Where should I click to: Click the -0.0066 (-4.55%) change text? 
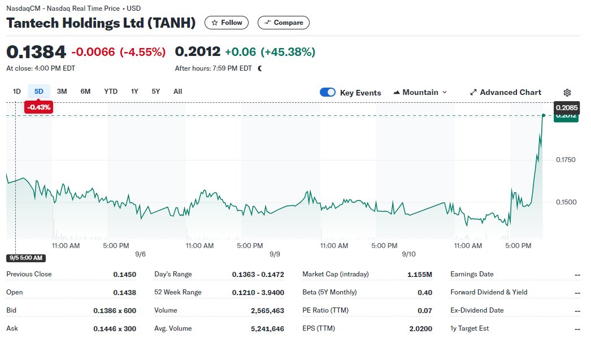click(118, 52)
